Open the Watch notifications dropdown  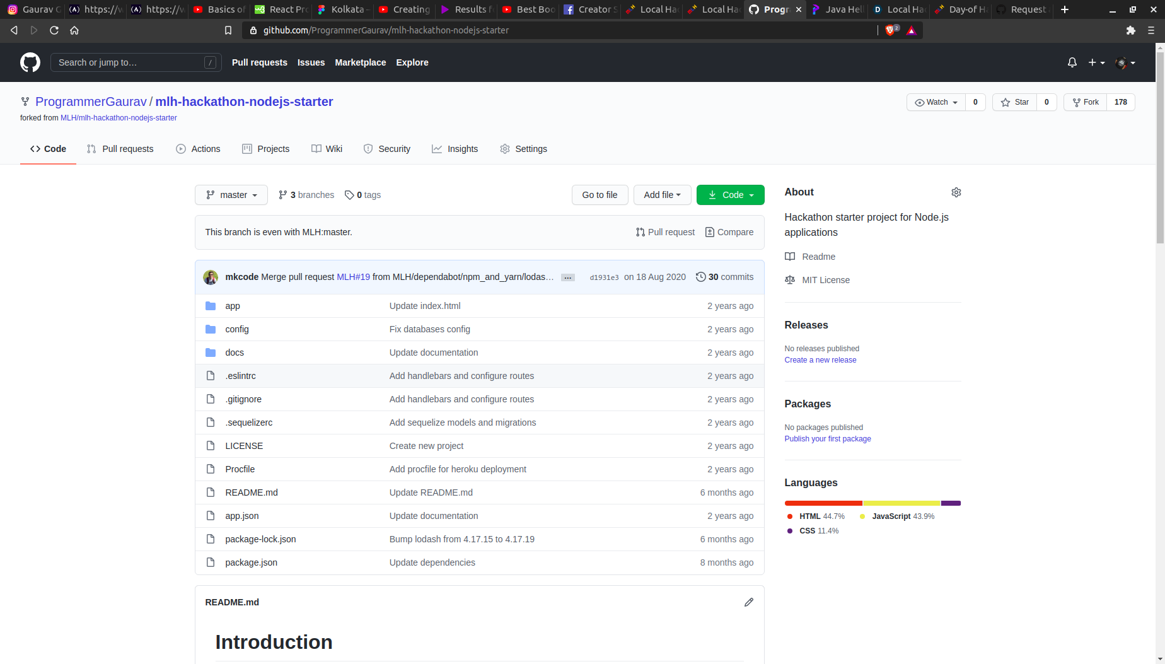pos(936,102)
